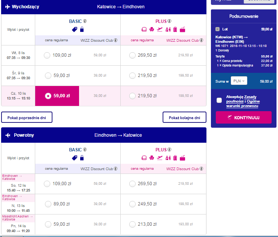The height and width of the screenshot is (237, 278).
Task: Click the pink handbag icon under outbound PLUS
Action: tap(182, 29)
